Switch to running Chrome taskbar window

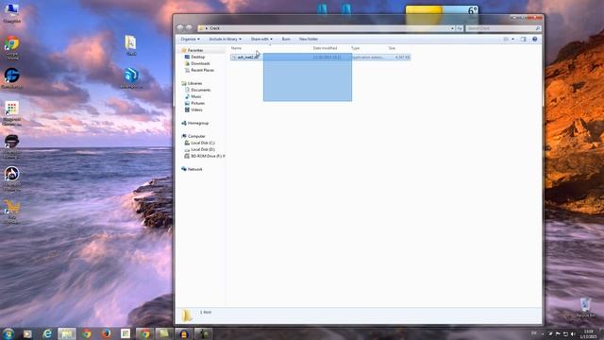tap(144, 333)
